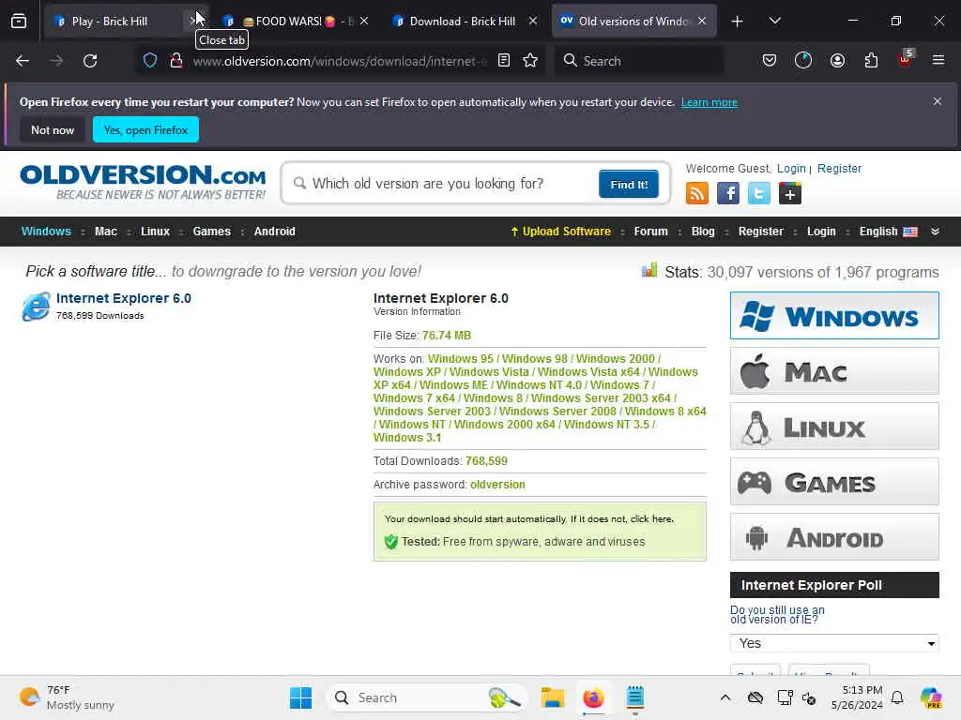Open the Facebook social icon

pos(728,193)
